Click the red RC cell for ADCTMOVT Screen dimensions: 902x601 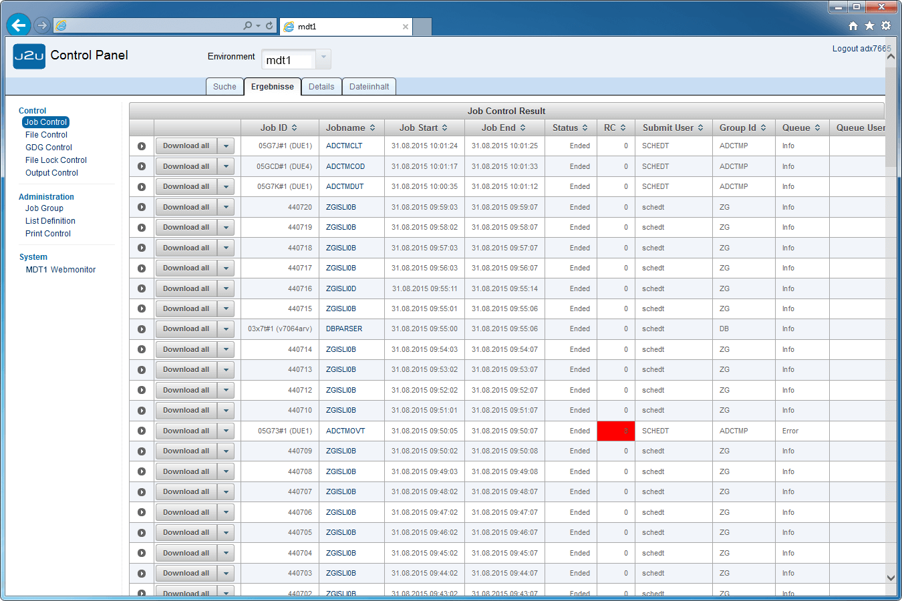[x=615, y=431]
